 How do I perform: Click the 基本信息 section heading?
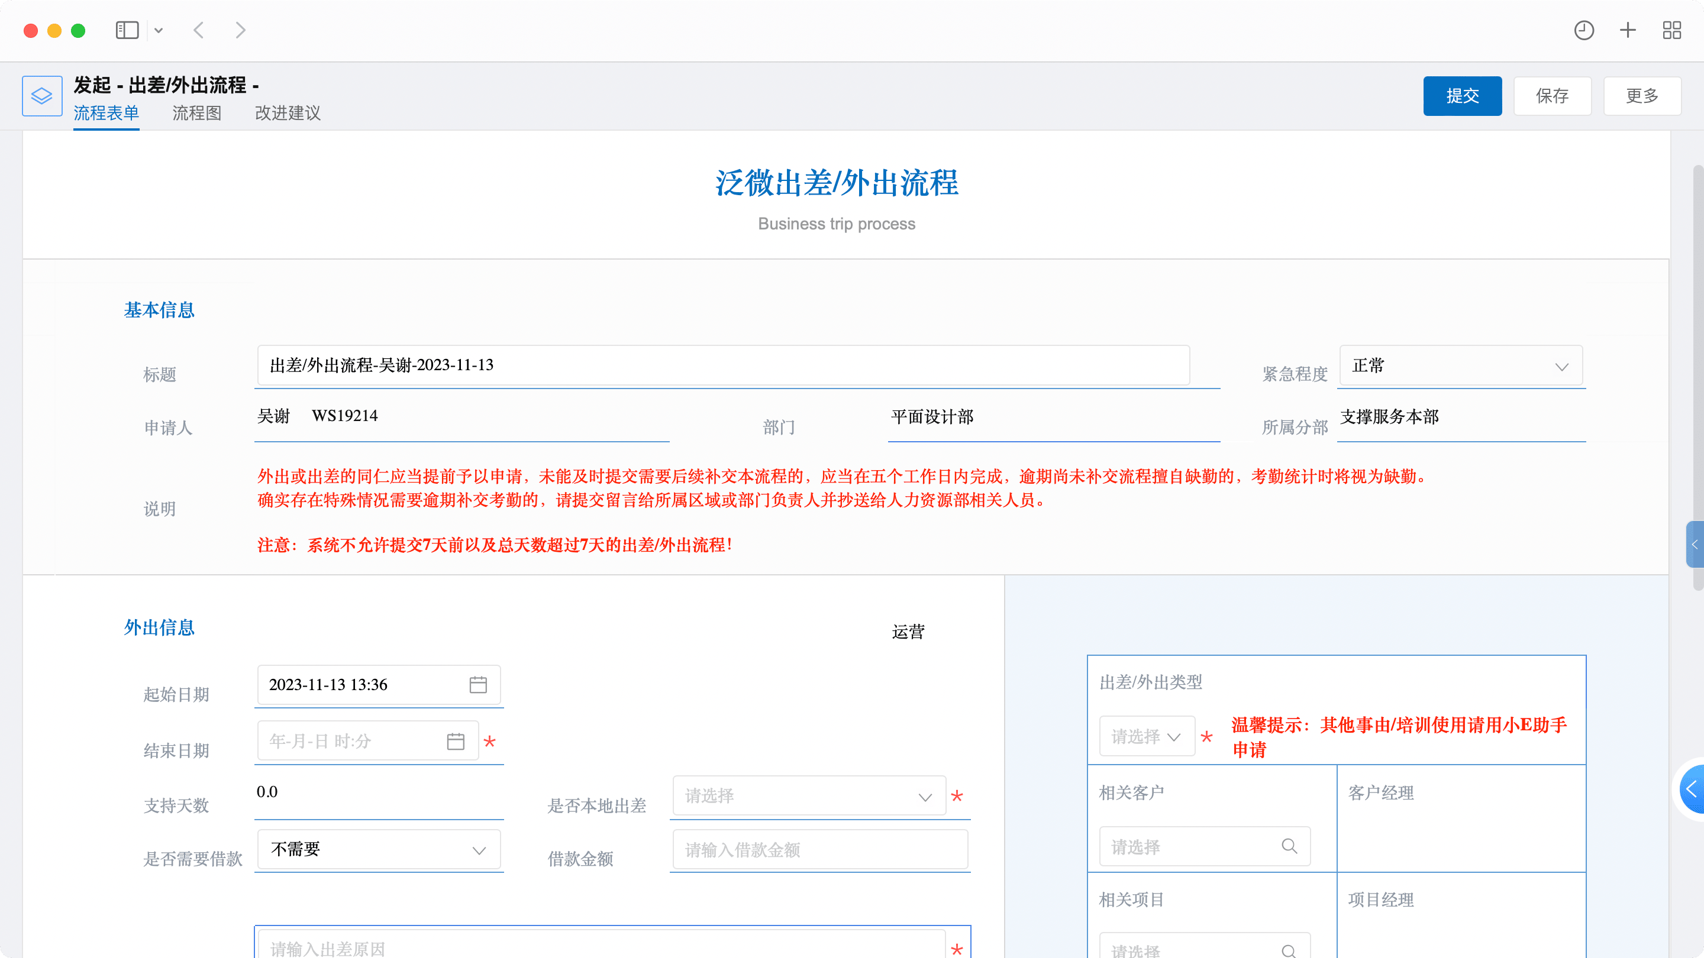(159, 310)
